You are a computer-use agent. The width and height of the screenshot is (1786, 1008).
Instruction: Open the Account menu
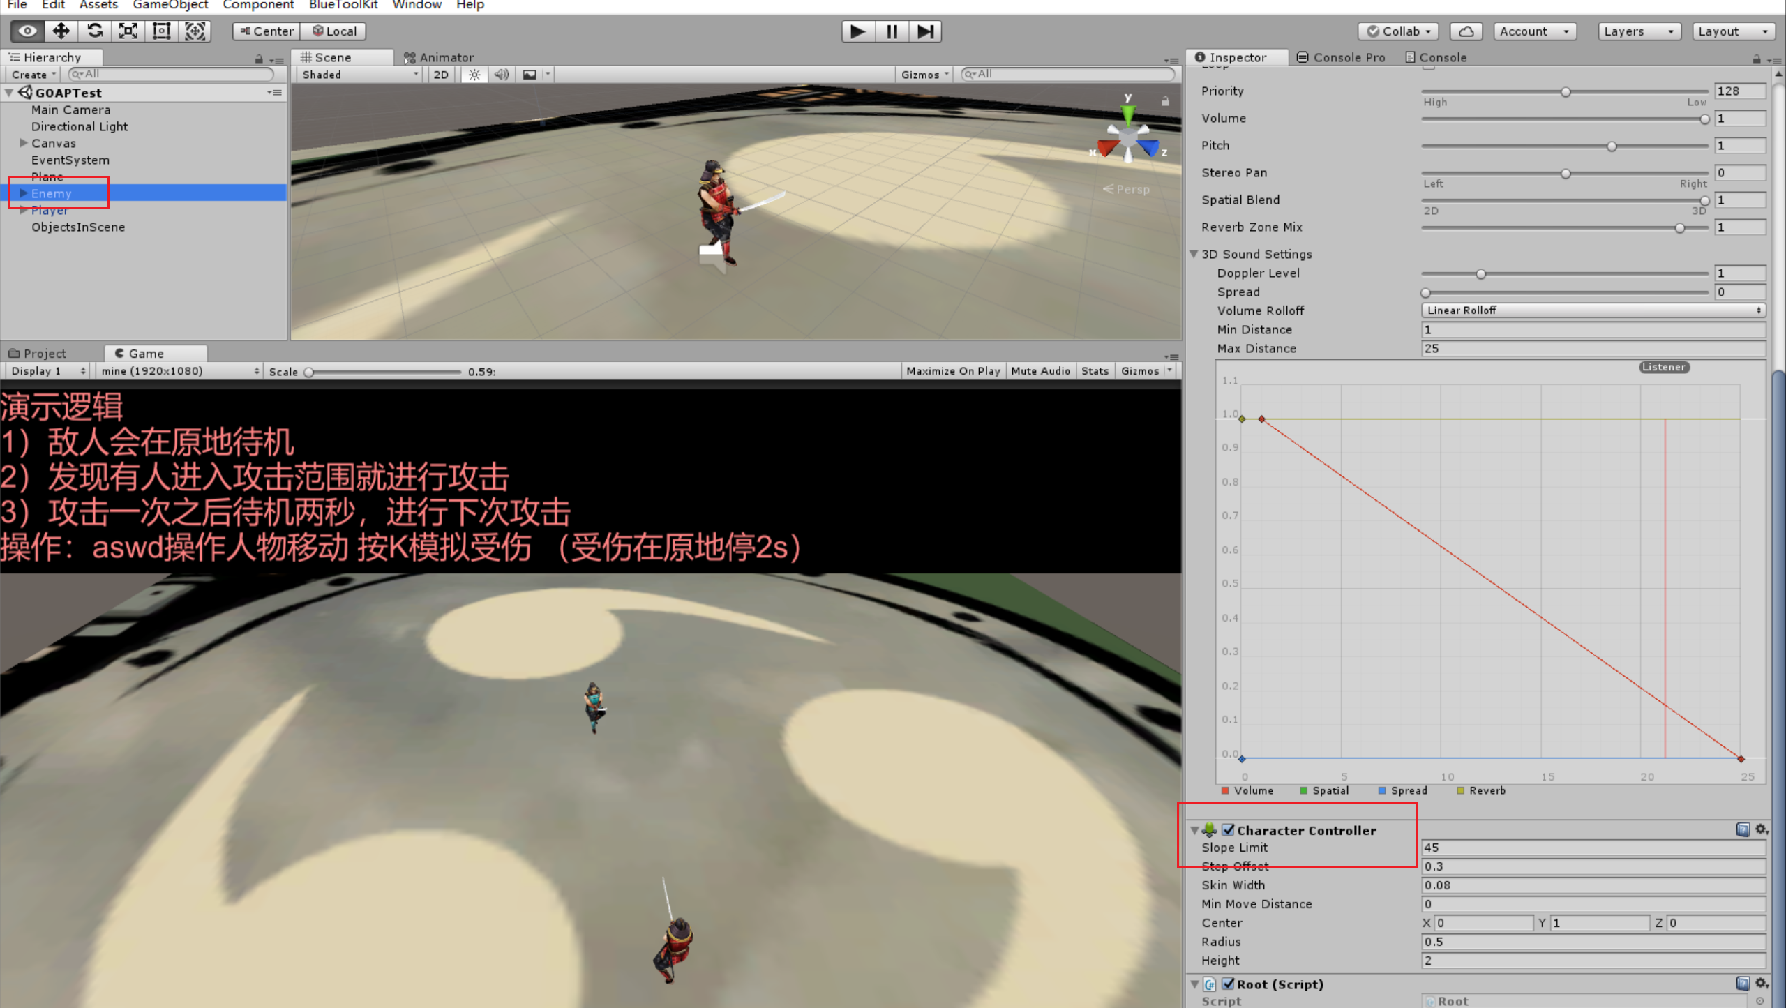pos(1535,31)
